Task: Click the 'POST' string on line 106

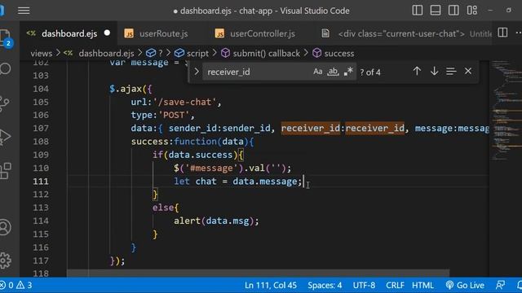Action: (174, 116)
